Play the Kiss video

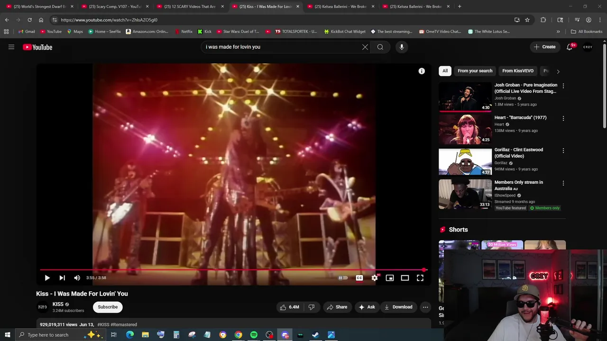47,278
